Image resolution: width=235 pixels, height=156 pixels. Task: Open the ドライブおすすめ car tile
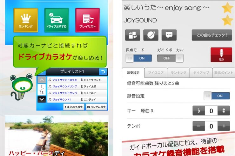coord(57,20)
